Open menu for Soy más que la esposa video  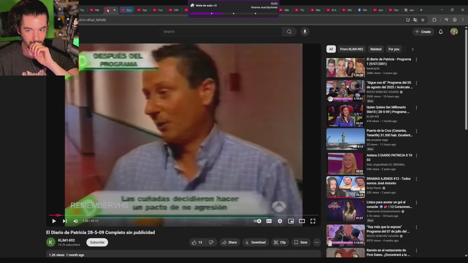point(416,227)
